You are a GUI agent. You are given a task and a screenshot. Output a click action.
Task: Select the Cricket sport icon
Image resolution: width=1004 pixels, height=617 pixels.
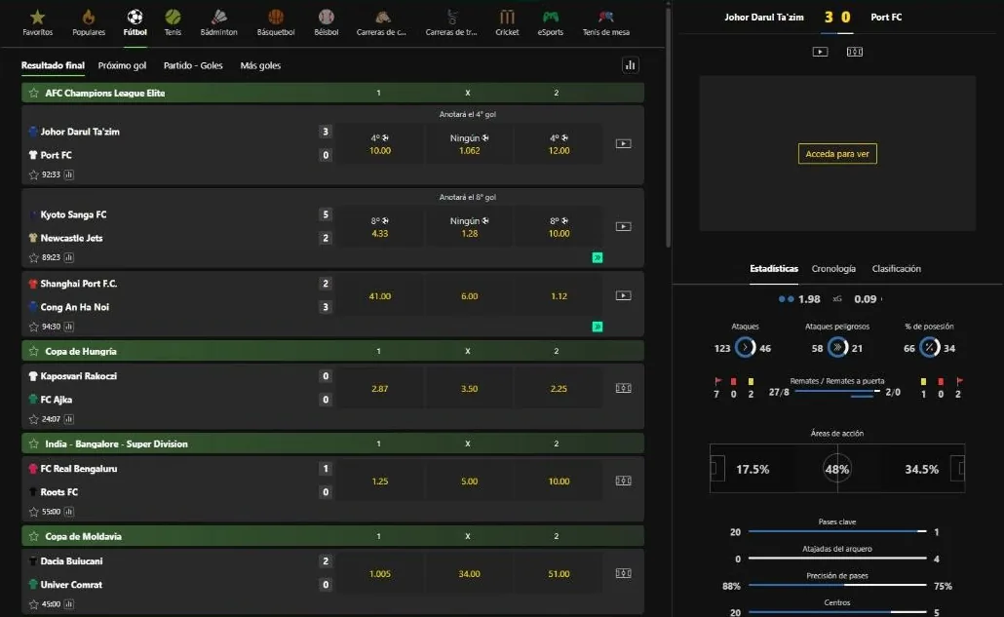[x=507, y=22]
